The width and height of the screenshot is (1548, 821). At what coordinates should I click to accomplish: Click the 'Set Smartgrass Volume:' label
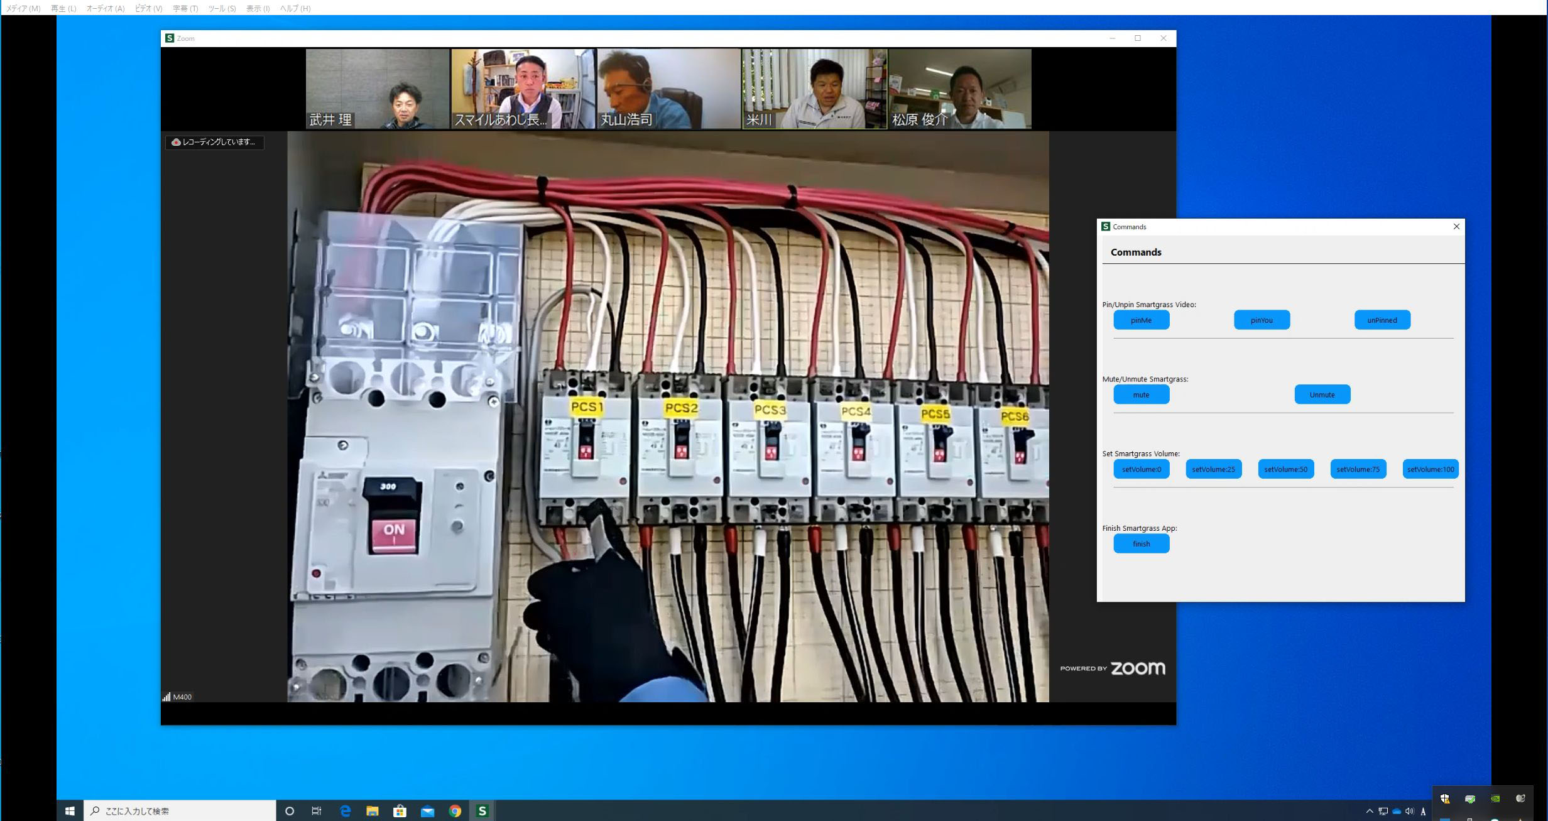point(1141,454)
